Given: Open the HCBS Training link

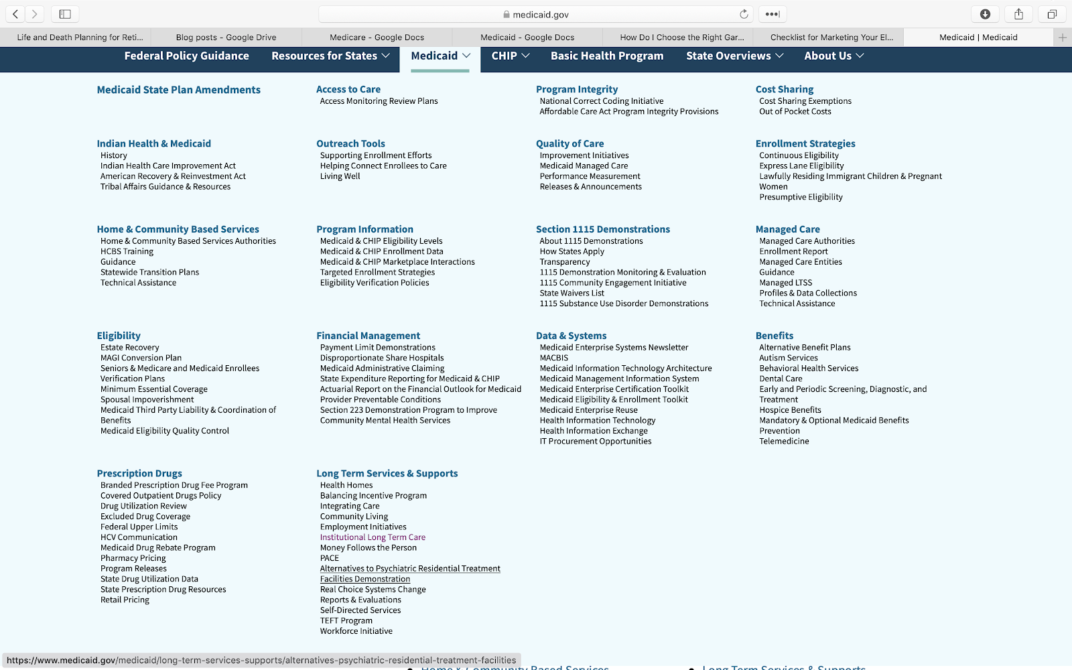Looking at the screenshot, I should (127, 252).
